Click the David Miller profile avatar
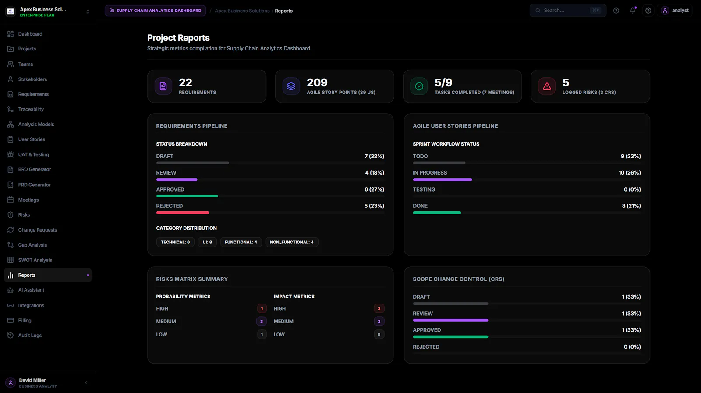 coord(11,383)
